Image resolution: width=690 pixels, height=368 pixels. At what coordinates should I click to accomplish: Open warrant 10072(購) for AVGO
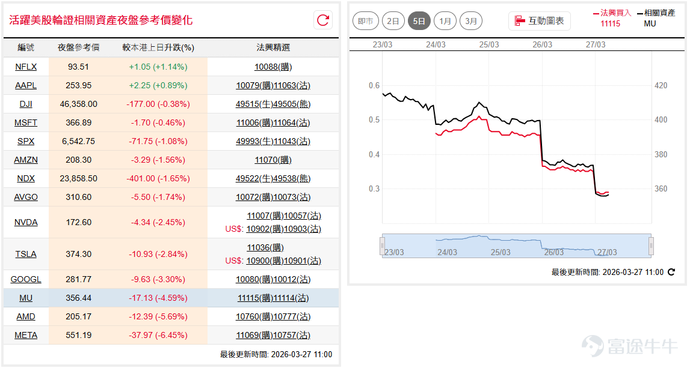tap(254, 197)
